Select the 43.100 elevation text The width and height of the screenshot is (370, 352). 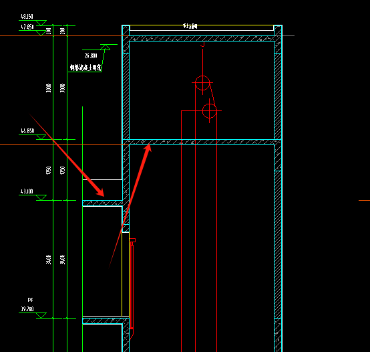[27, 191]
